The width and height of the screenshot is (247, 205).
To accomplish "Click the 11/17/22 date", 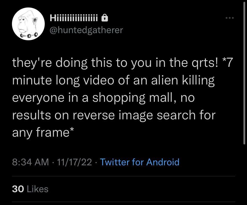I will [x=74, y=162].
